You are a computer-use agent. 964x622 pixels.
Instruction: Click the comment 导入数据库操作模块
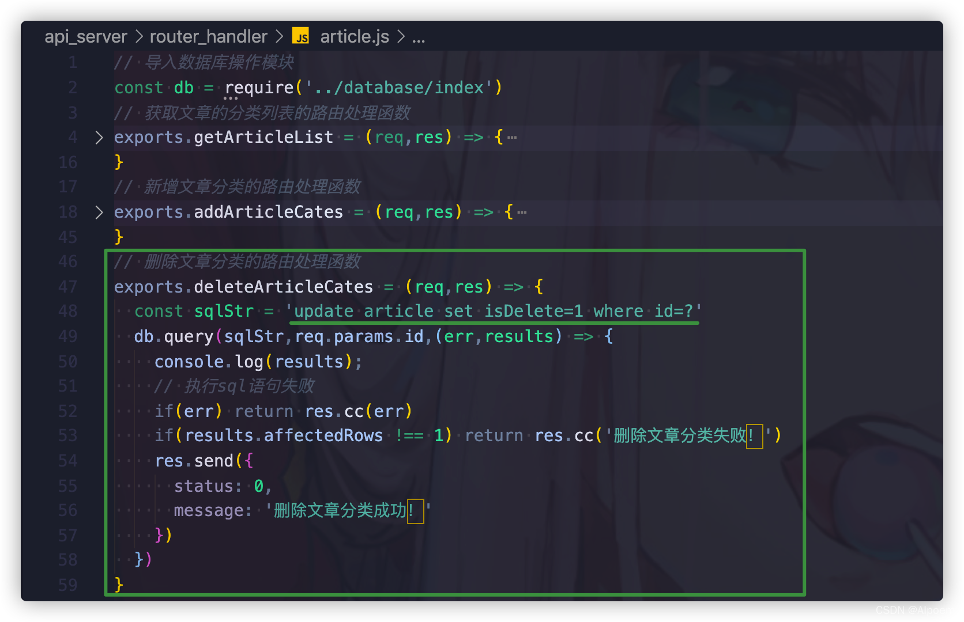click(204, 62)
